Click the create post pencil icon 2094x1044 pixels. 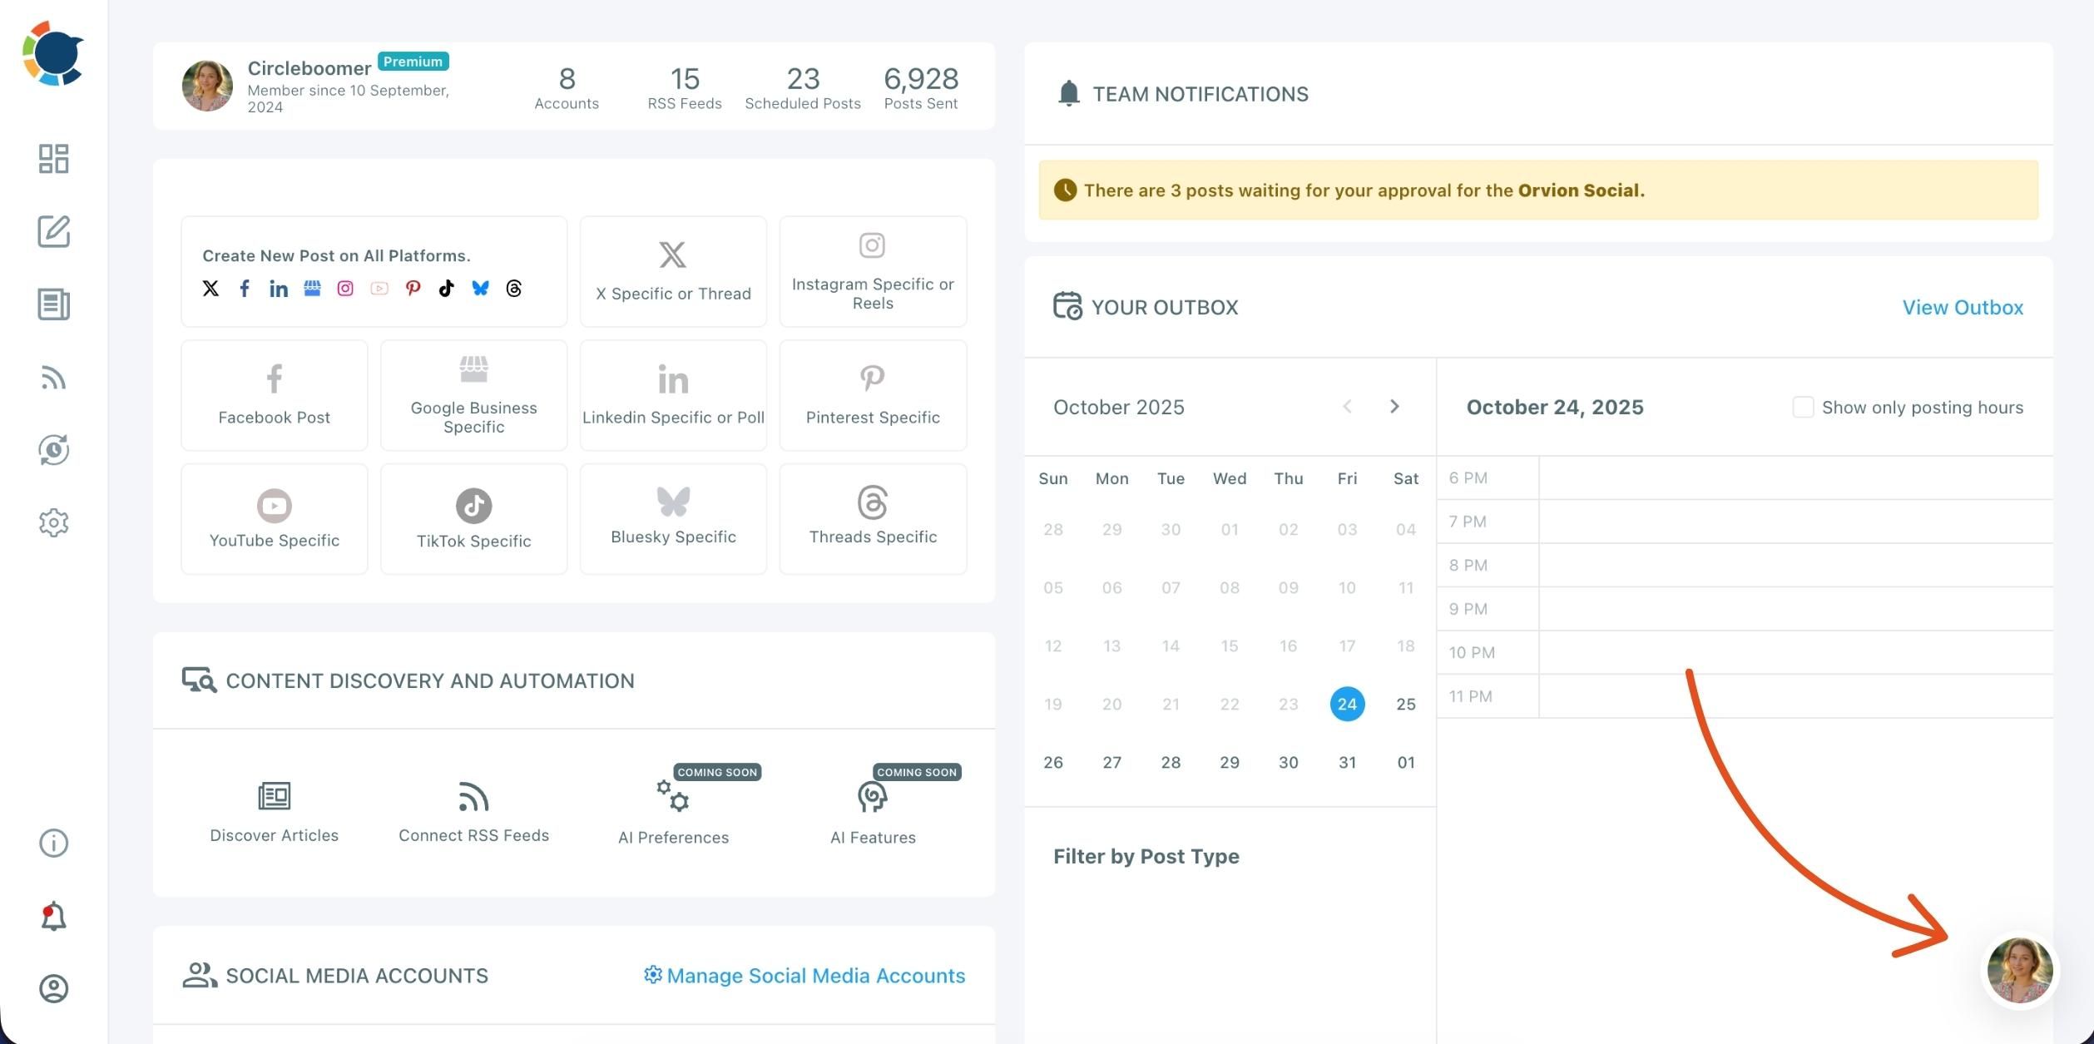(53, 231)
